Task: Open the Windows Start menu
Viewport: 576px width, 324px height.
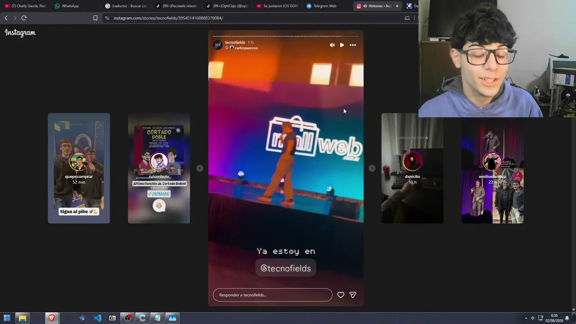Action: [7, 318]
